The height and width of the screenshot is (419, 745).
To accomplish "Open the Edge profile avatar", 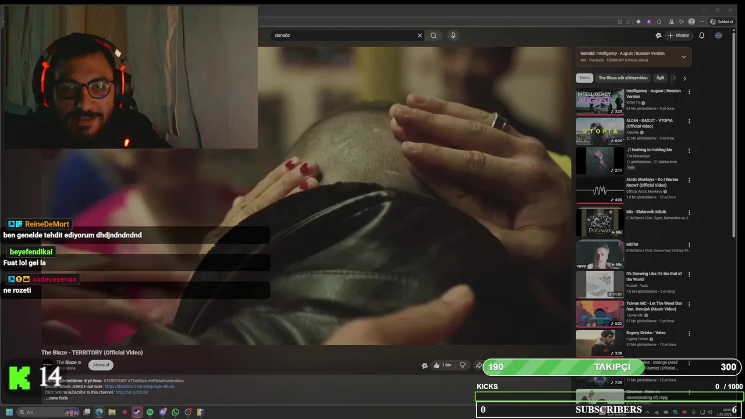I will [691, 22].
